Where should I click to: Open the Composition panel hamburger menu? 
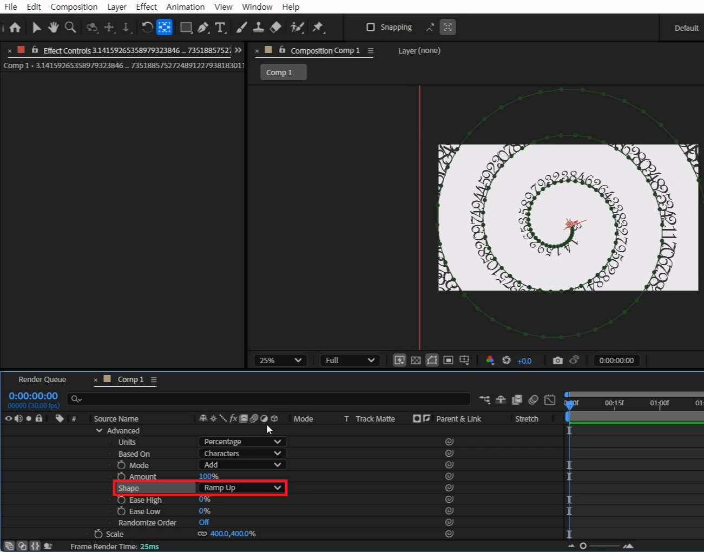(x=371, y=50)
